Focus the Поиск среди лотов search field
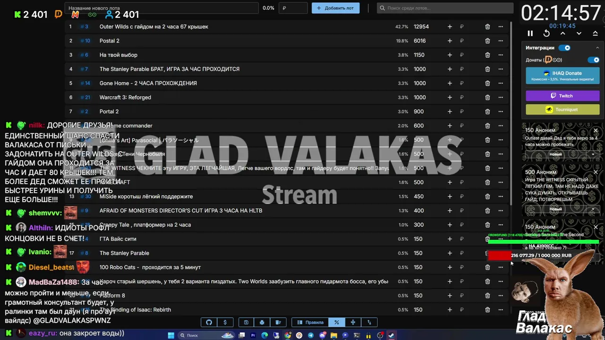Viewport: 605px width, 340px height. click(x=445, y=8)
